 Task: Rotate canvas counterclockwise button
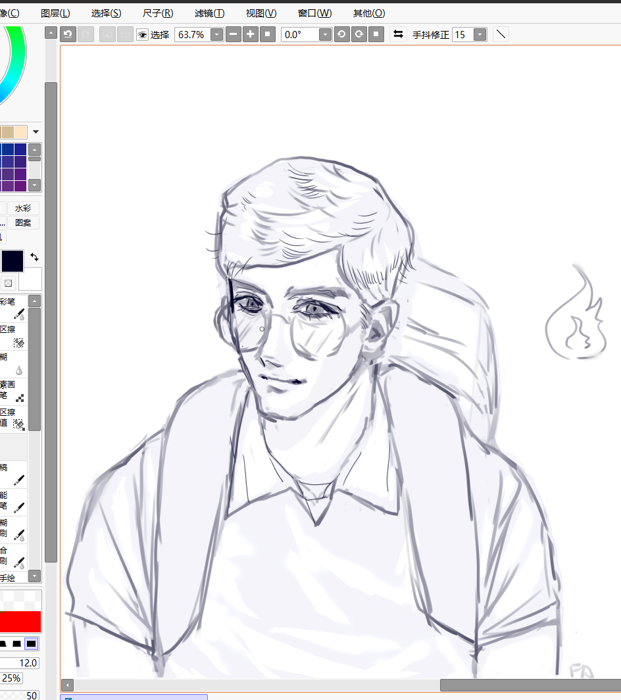(341, 34)
